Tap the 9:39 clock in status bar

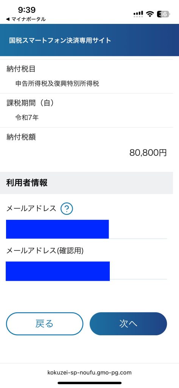27,10
